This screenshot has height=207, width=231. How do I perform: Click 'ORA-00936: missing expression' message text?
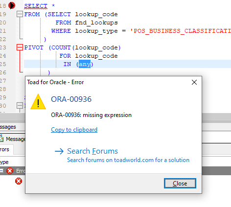91,115
